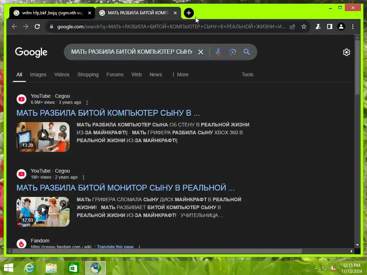The width and height of the screenshot is (367, 275).
Task: Open the Tools search options
Action: point(247,74)
